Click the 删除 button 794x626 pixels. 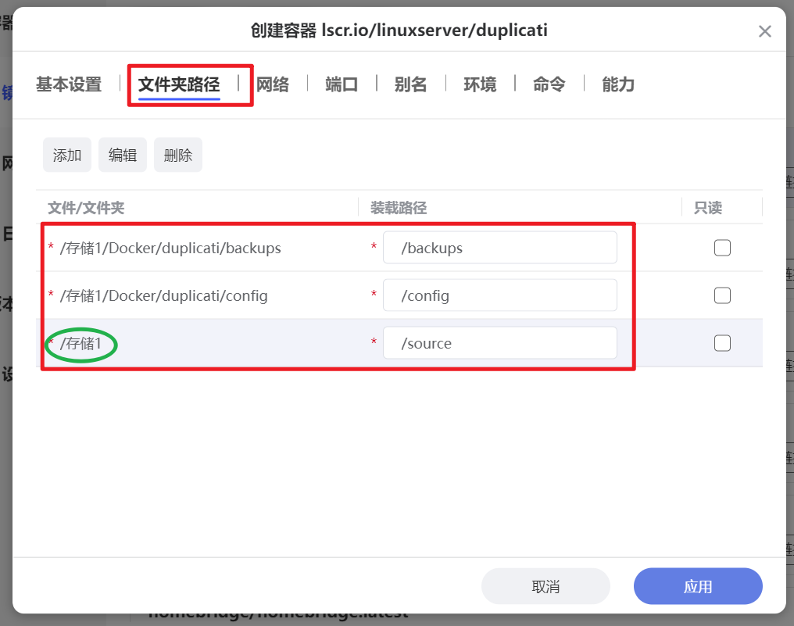177,155
